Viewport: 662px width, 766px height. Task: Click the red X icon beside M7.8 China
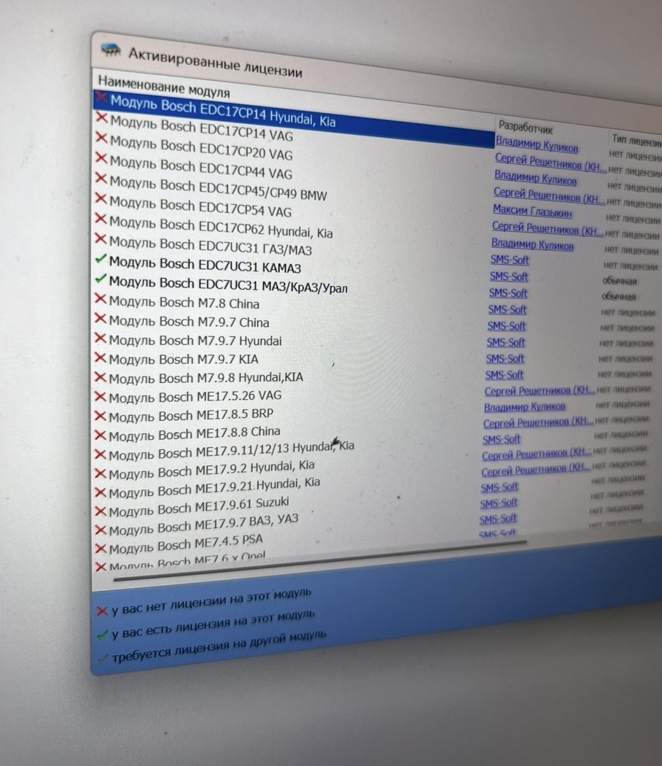(100, 299)
